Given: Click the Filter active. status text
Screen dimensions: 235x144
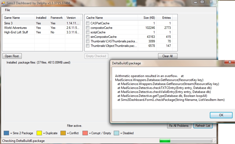Looking at the screenshot, I should (75, 126).
